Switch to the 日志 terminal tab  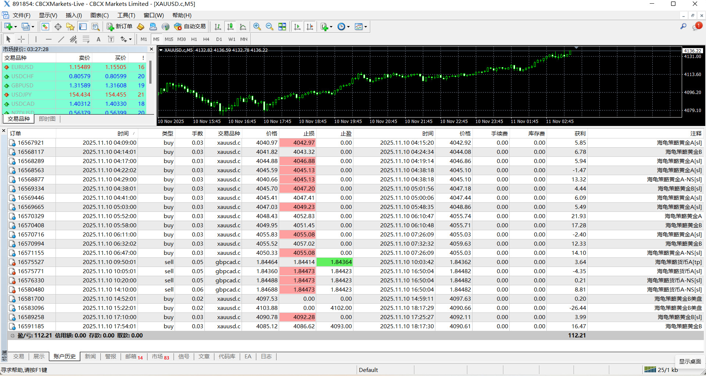click(x=266, y=357)
